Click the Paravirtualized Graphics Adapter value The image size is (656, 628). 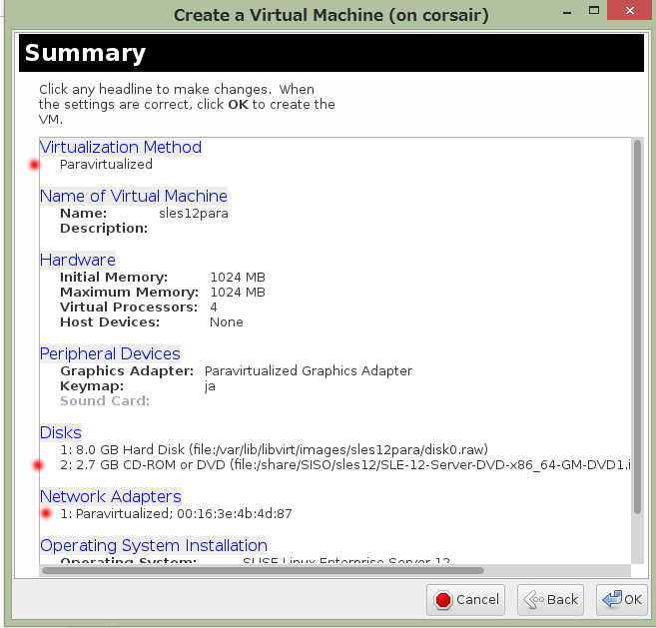[309, 370]
